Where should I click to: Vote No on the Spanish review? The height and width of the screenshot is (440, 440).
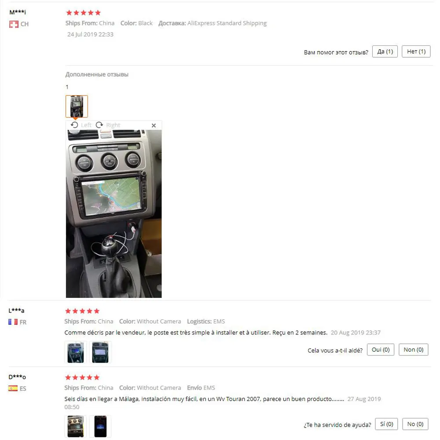[x=415, y=424]
